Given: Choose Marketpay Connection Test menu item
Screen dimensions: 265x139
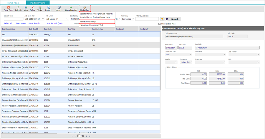Looking at the screenshot, I should (92, 25).
